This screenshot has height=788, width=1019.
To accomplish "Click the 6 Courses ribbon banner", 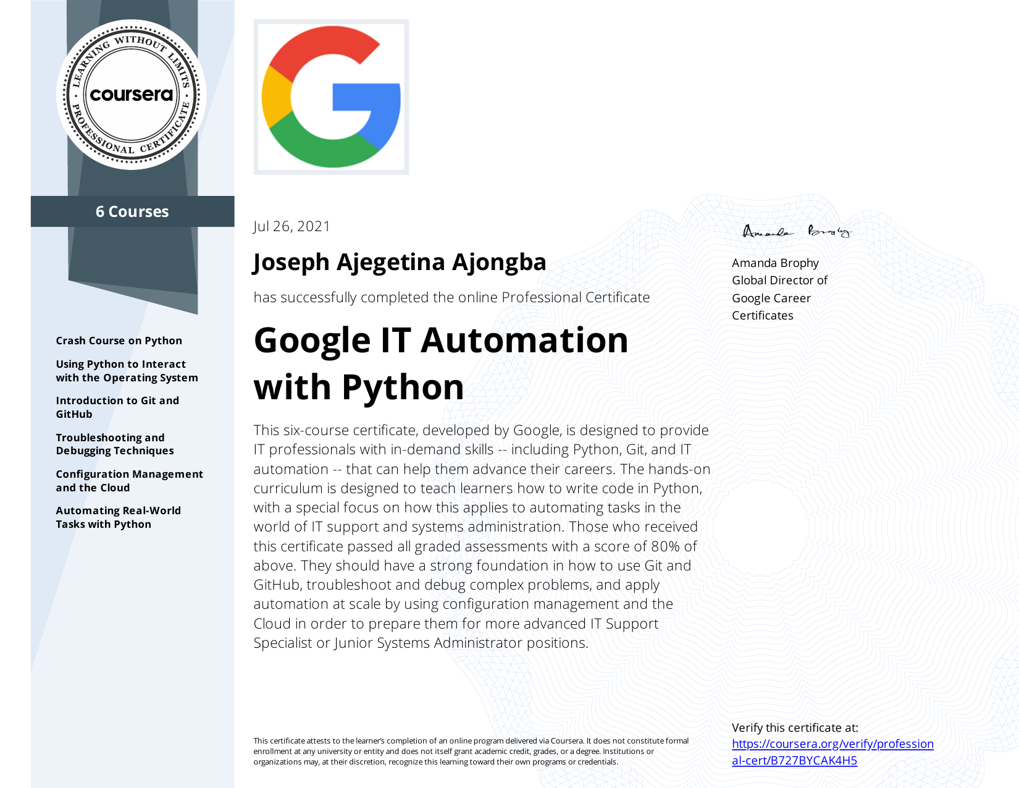I will pos(132,211).
